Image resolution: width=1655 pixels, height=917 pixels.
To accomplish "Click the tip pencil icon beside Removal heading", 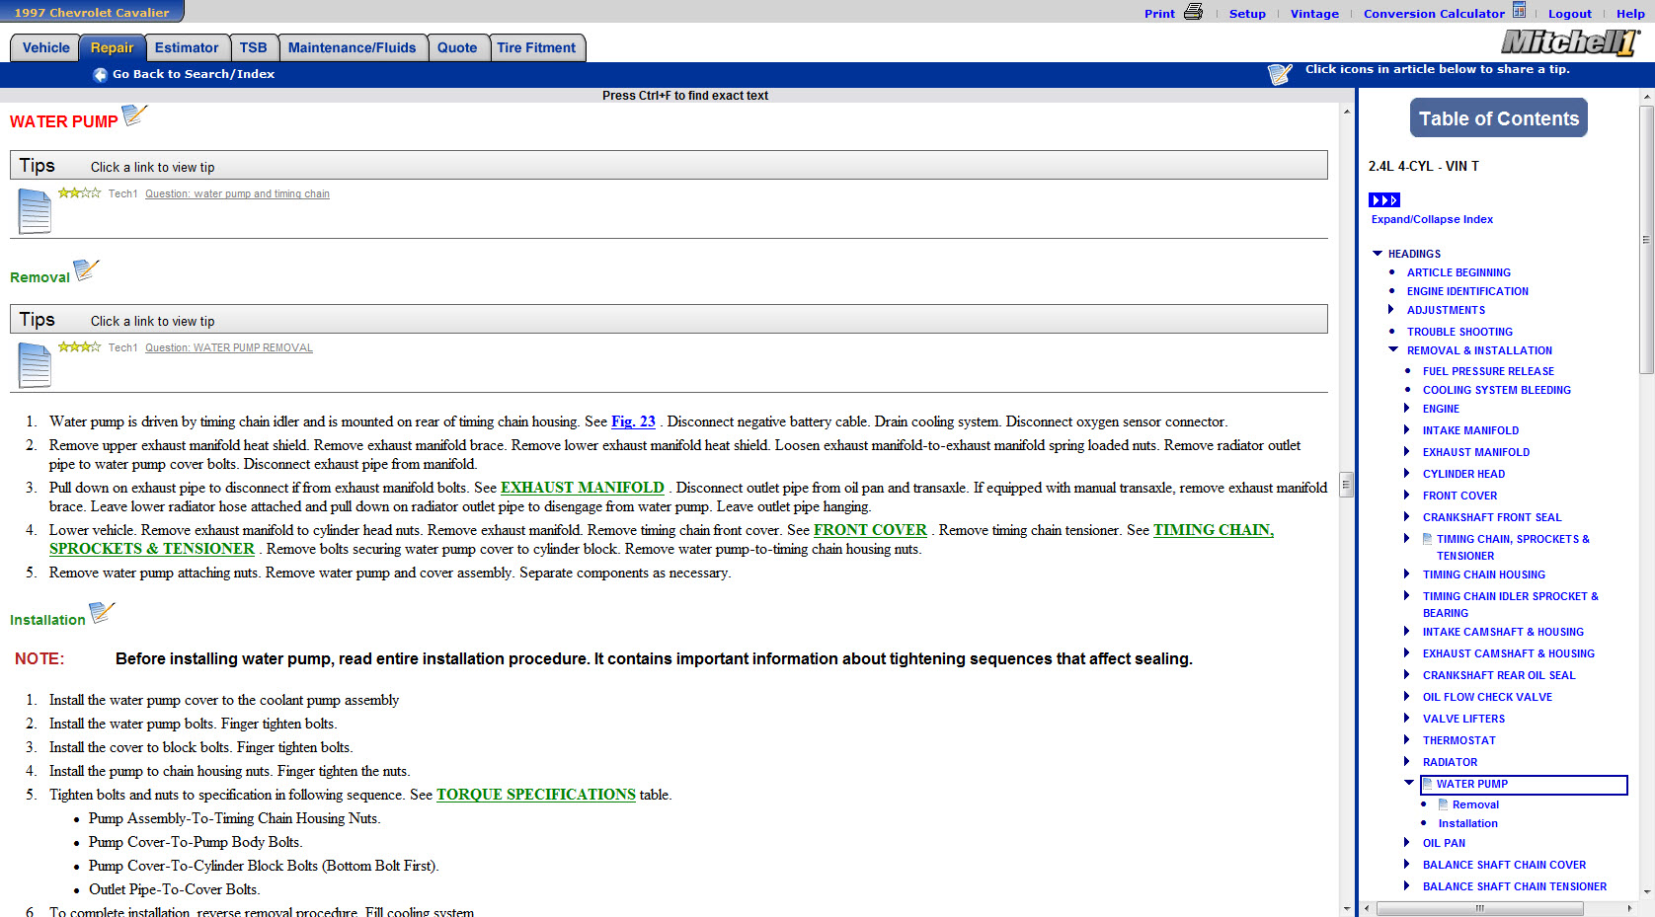I will [87, 269].
